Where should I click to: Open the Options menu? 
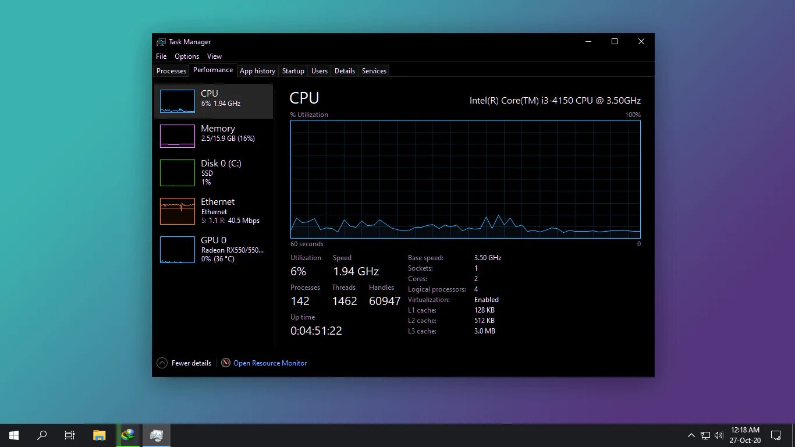pyautogui.click(x=187, y=56)
